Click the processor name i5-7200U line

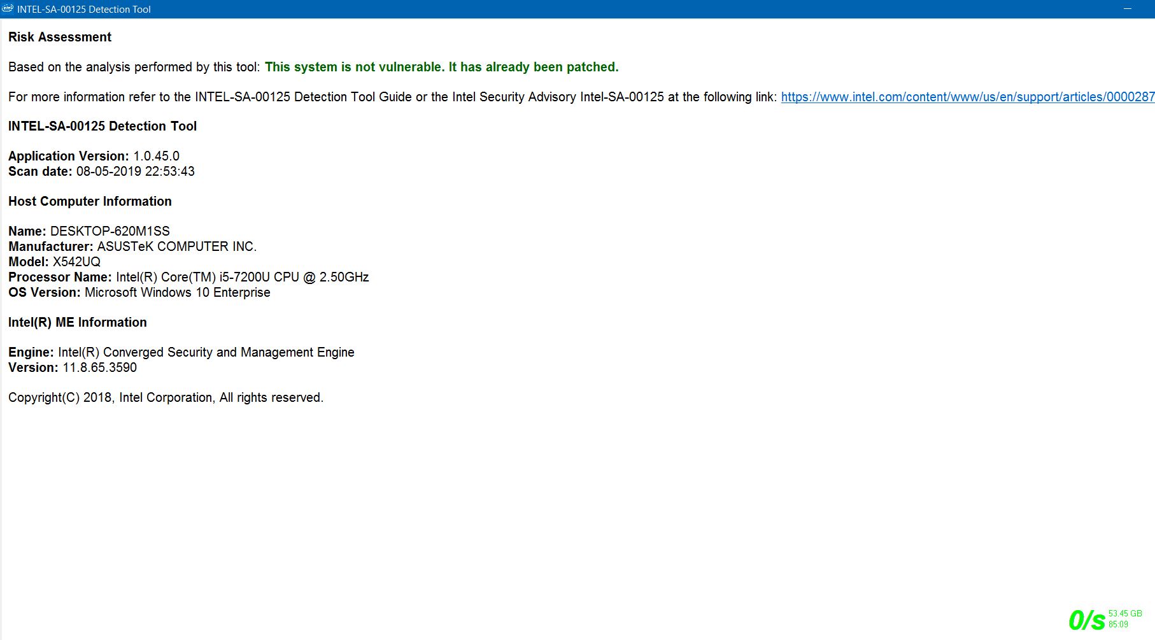188,277
